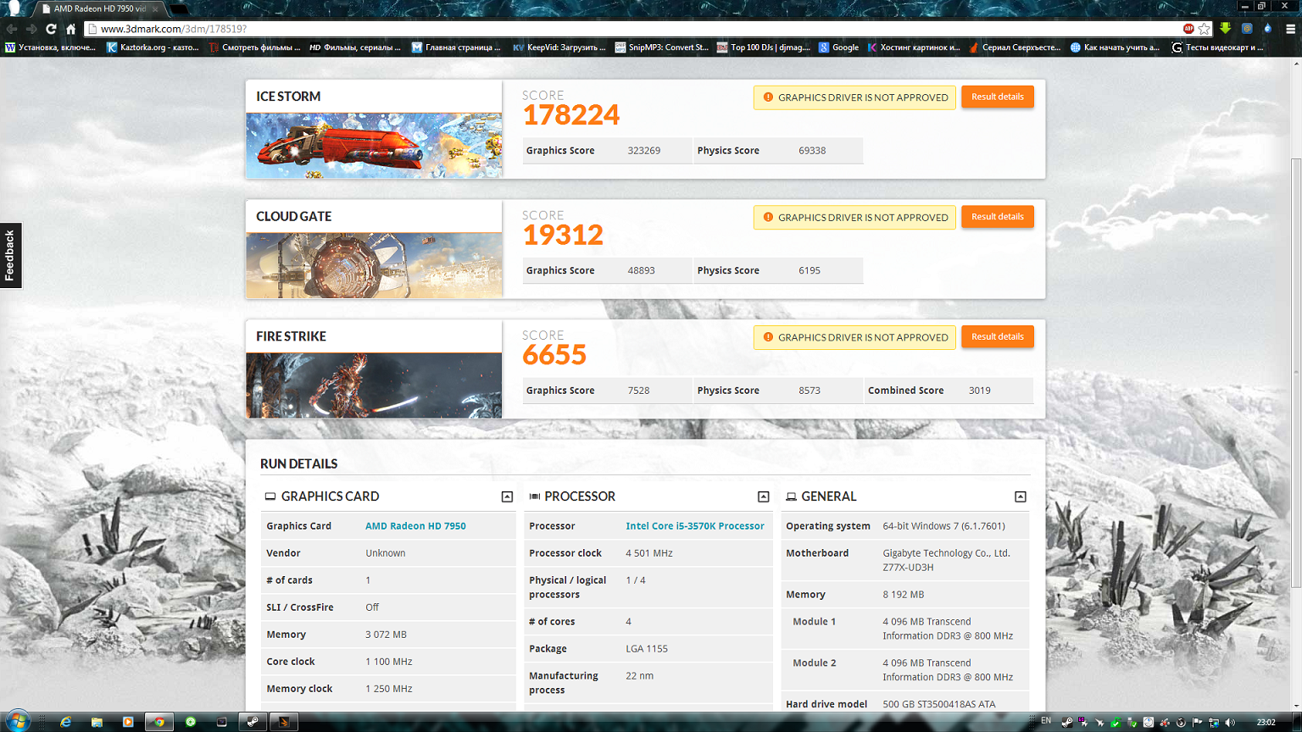Open the Windows Start orb
1302x732 pixels.
coord(17,721)
